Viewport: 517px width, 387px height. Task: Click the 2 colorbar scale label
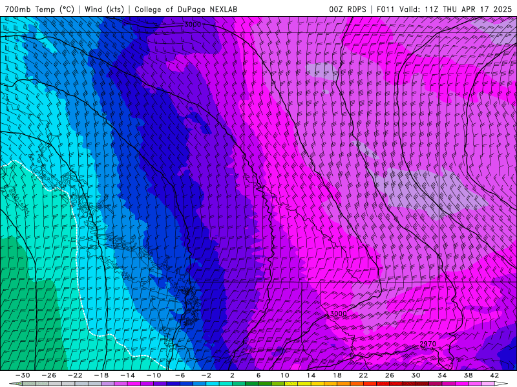pyautogui.click(x=232, y=375)
